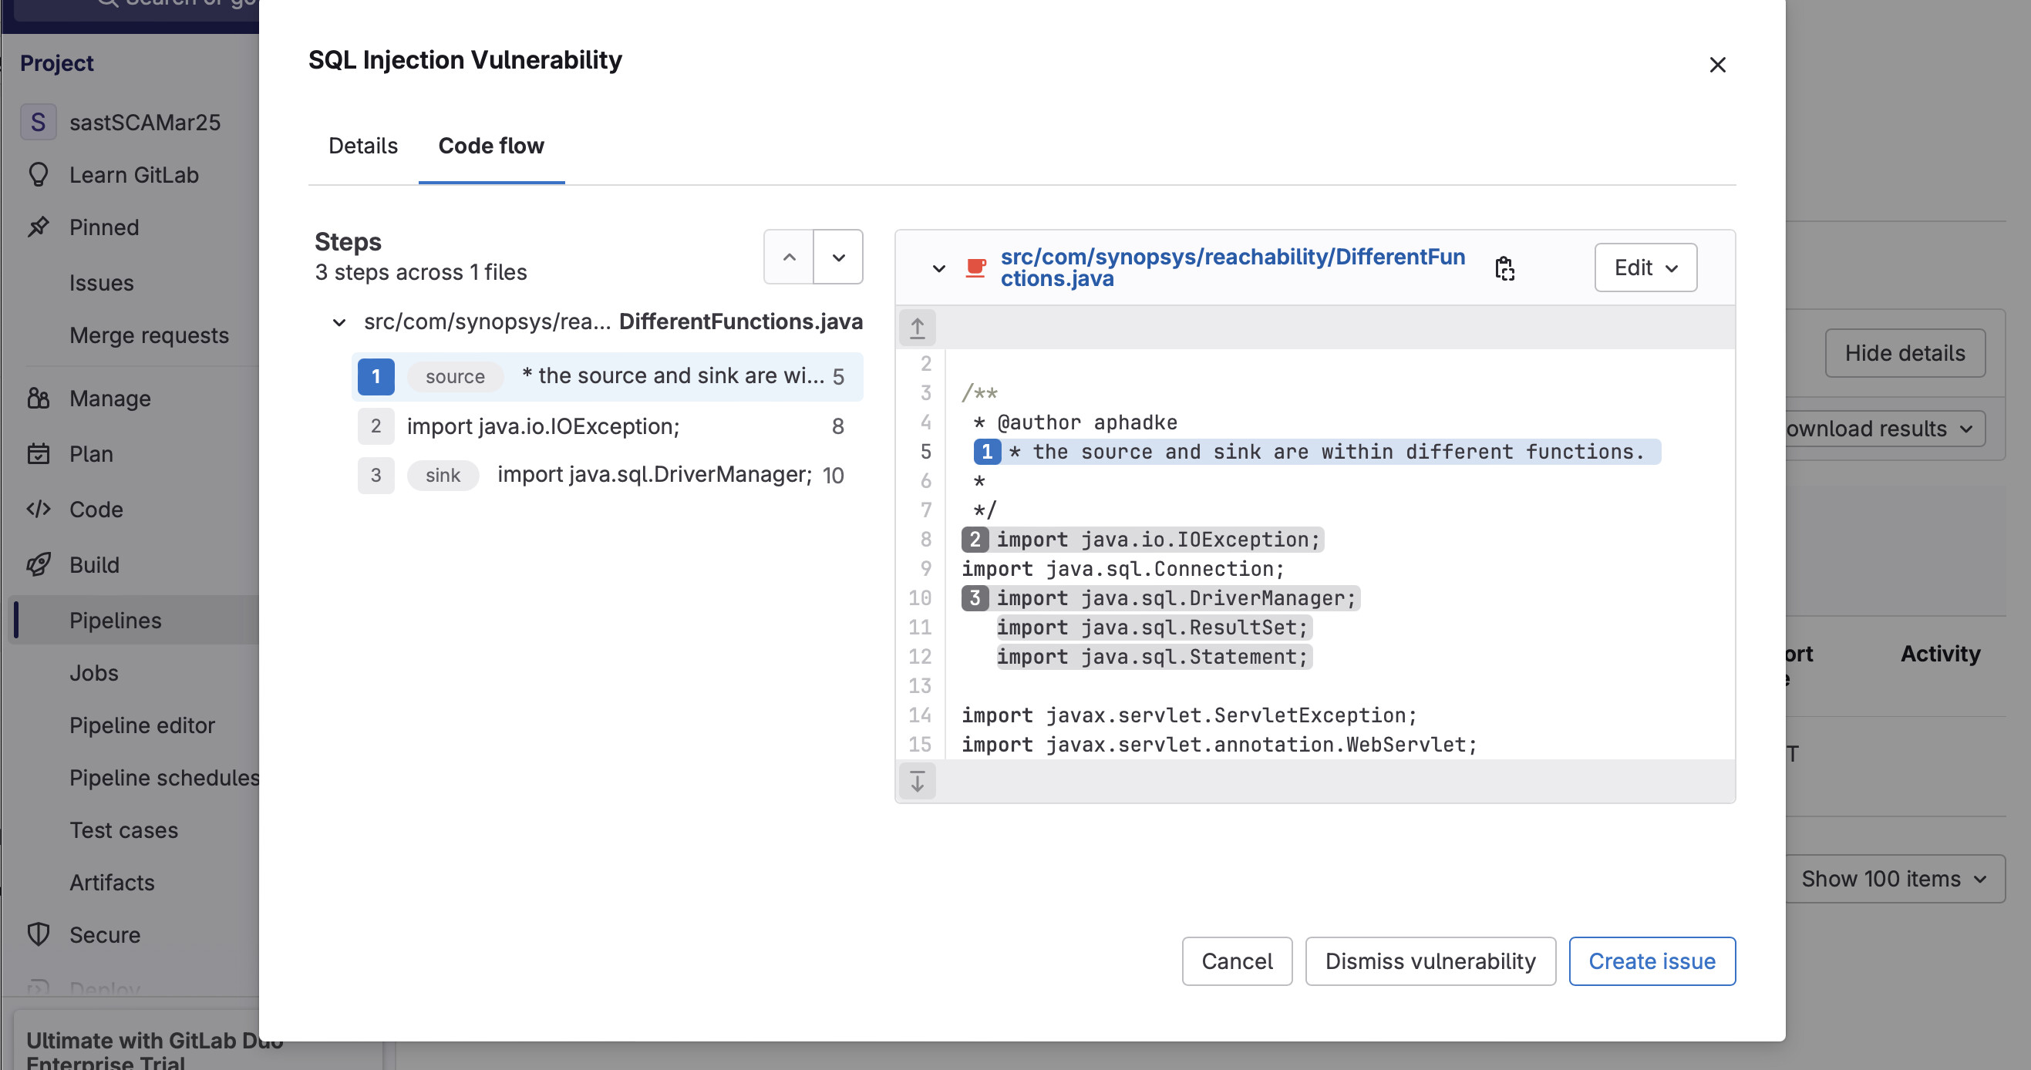The width and height of the screenshot is (2031, 1070).
Task: Collapse the DifferentFunctions.java steps group
Action: tap(338, 321)
